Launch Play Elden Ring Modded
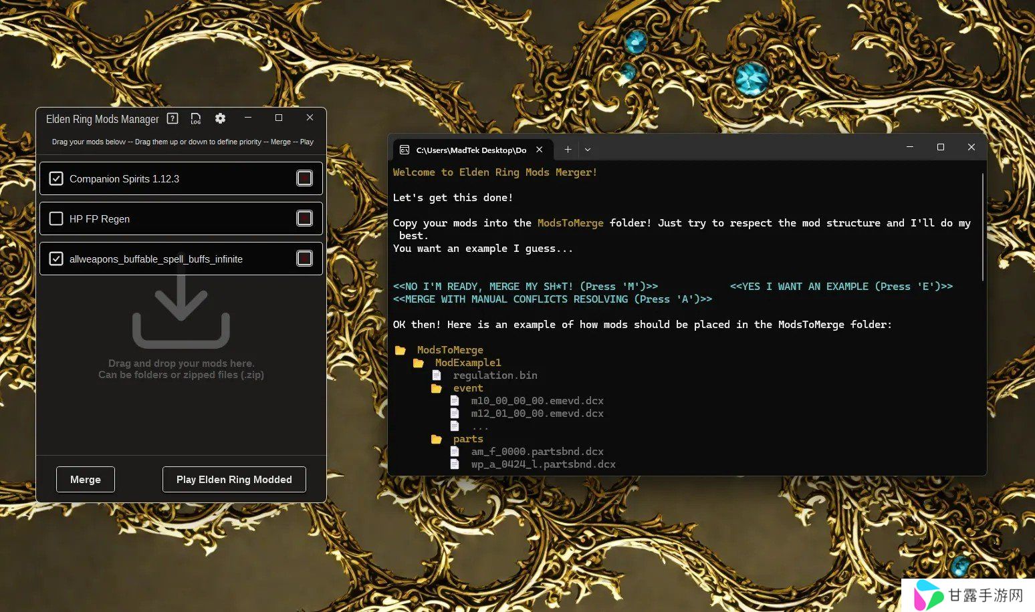 [x=234, y=480]
